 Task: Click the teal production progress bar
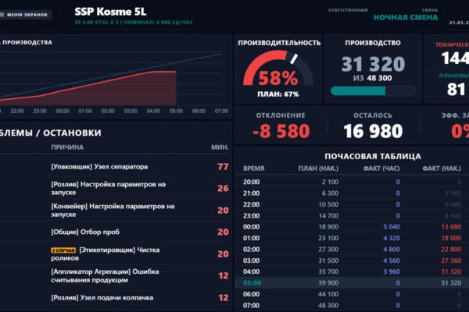pos(358,90)
